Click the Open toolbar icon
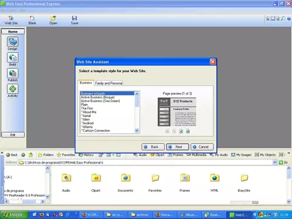This screenshot has height=219, width=292. click(54, 20)
